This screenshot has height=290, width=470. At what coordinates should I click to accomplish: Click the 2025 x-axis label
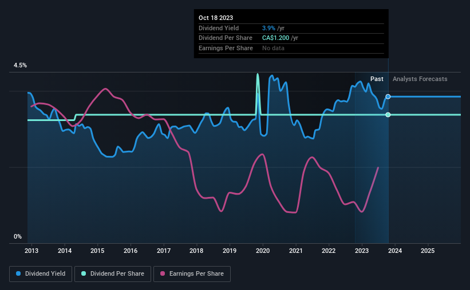tap(428, 251)
